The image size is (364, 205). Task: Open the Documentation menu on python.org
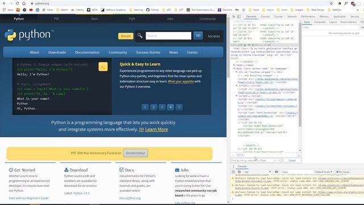tap(87, 52)
